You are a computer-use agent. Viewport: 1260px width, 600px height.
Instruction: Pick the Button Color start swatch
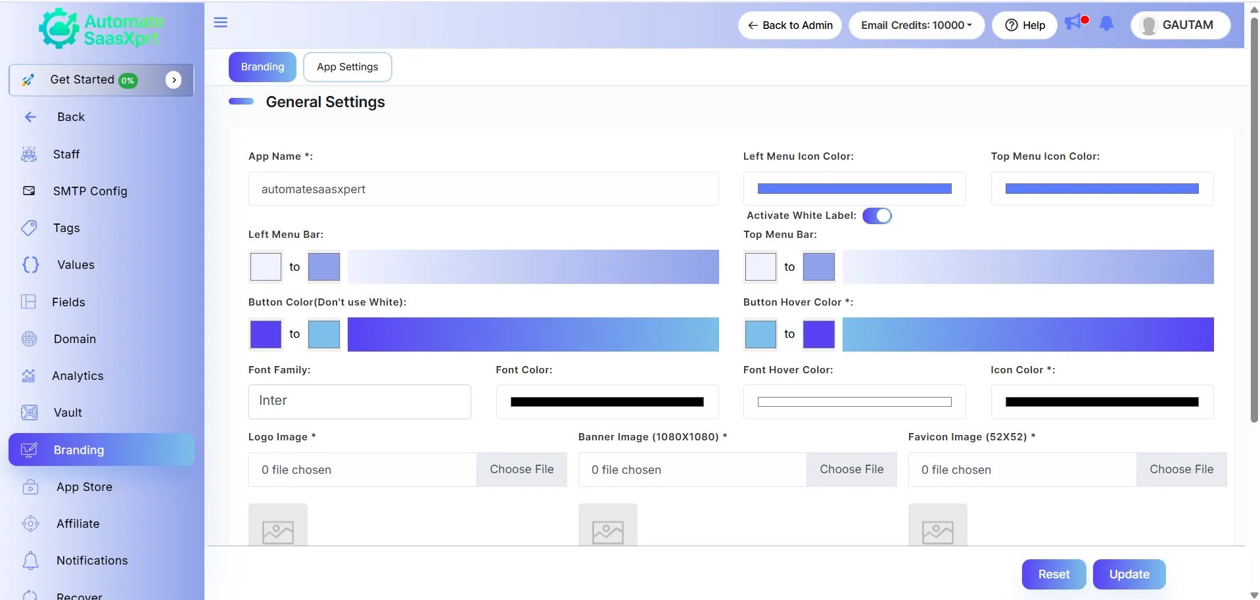click(266, 335)
